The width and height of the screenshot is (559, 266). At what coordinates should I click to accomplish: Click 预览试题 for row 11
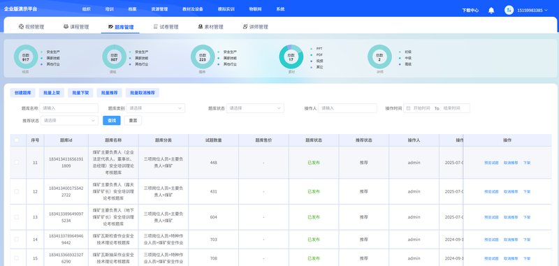point(492,163)
